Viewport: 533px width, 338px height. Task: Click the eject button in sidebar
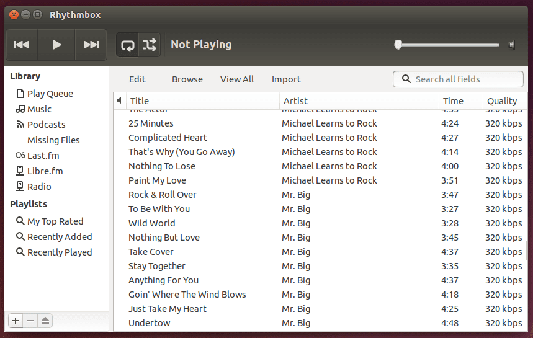click(46, 321)
